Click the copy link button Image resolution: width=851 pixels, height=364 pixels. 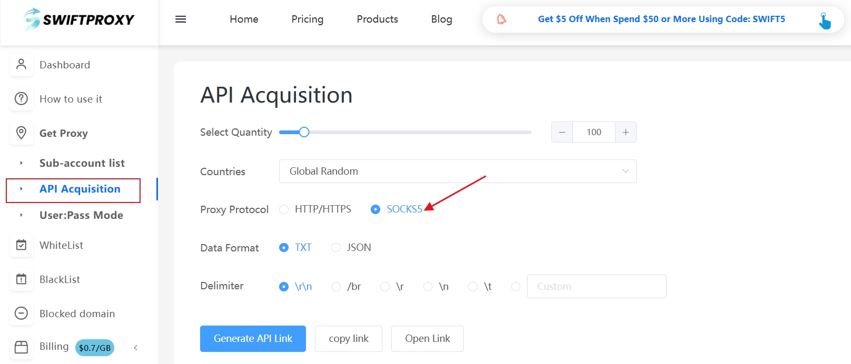pyautogui.click(x=348, y=339)
